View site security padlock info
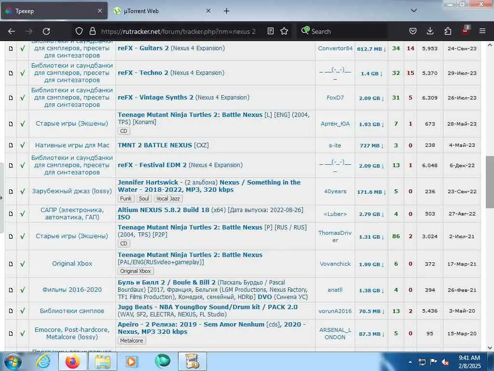 coord(92,31)
